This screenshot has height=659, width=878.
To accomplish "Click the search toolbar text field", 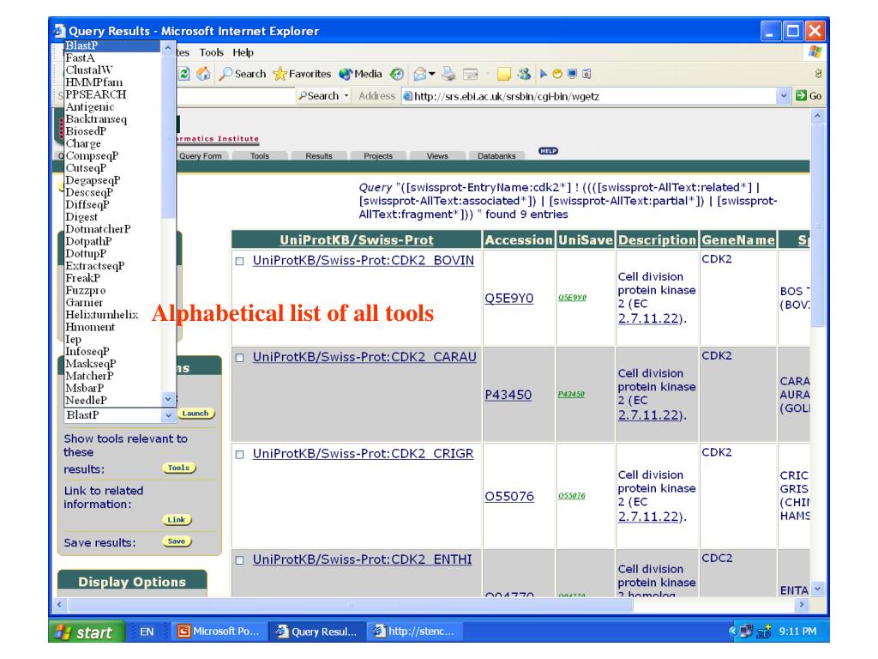I will (x=235, y=96).
